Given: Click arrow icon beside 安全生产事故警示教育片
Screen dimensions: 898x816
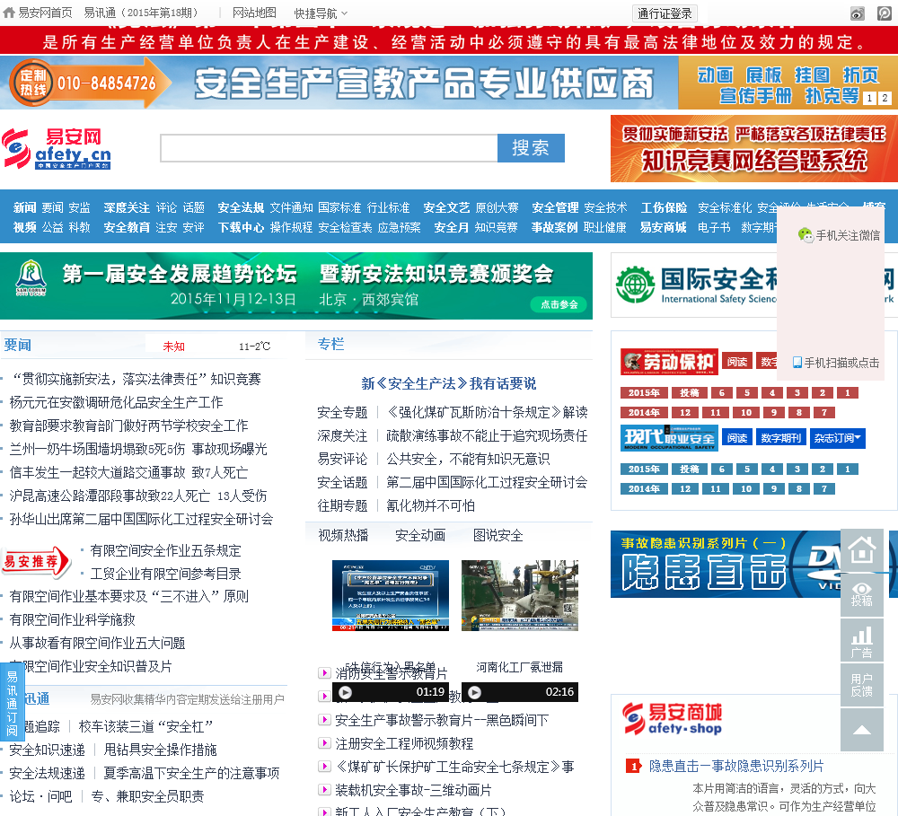Looking at the screenshot, I should click(324, 720).
